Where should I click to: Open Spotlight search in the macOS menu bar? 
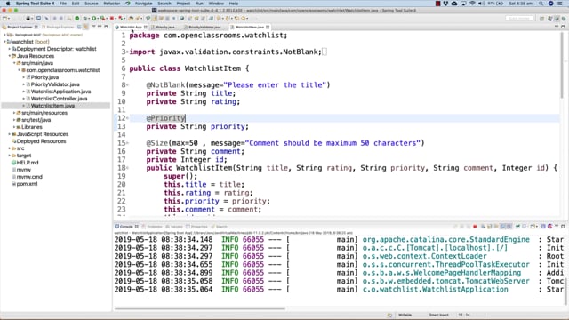click(x=541, y=4)
